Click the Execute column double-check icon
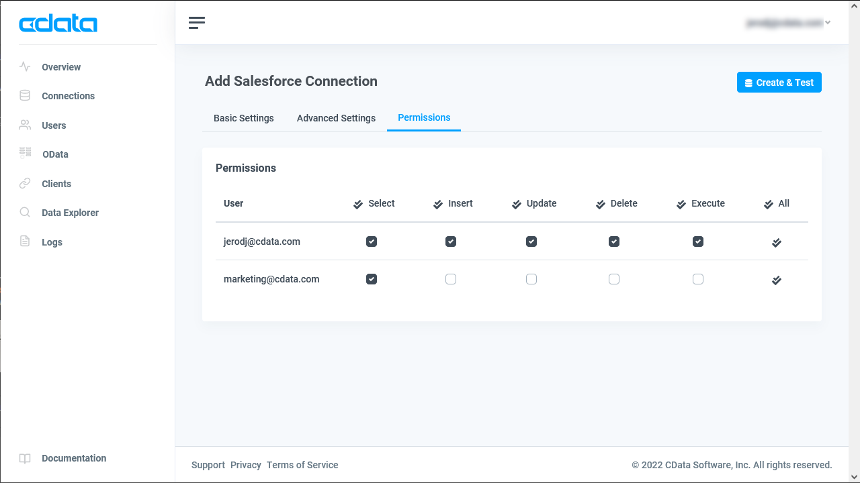The width and height of the screenshot is (860, 483). pos(681,205)
